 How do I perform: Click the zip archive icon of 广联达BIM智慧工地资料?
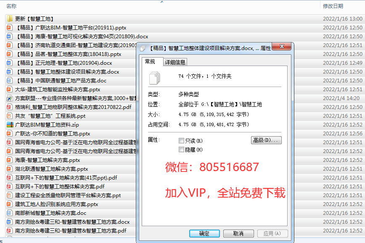pos(10,125)
